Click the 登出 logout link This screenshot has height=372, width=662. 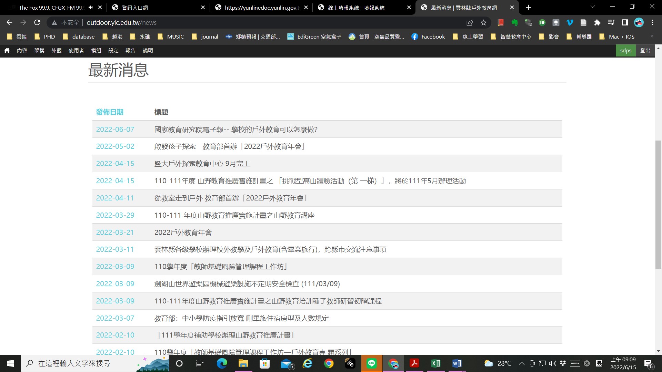click(645, 50)
